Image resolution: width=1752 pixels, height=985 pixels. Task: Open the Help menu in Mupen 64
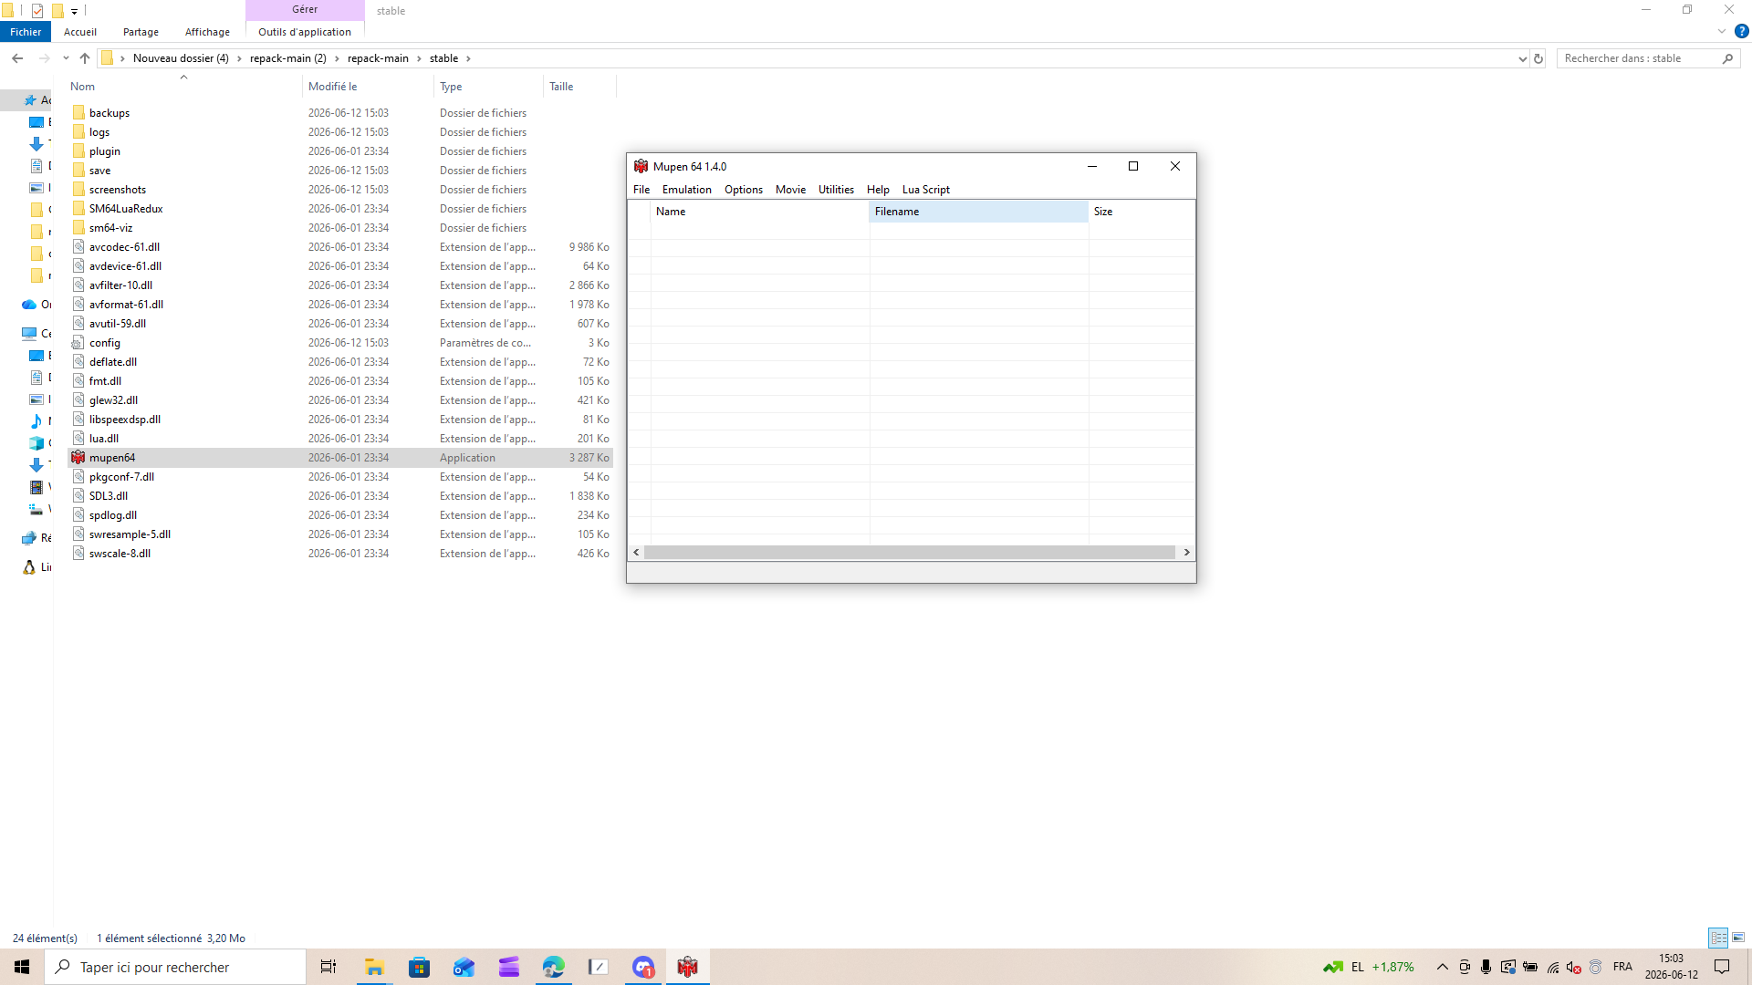click(x=878, y=190)
